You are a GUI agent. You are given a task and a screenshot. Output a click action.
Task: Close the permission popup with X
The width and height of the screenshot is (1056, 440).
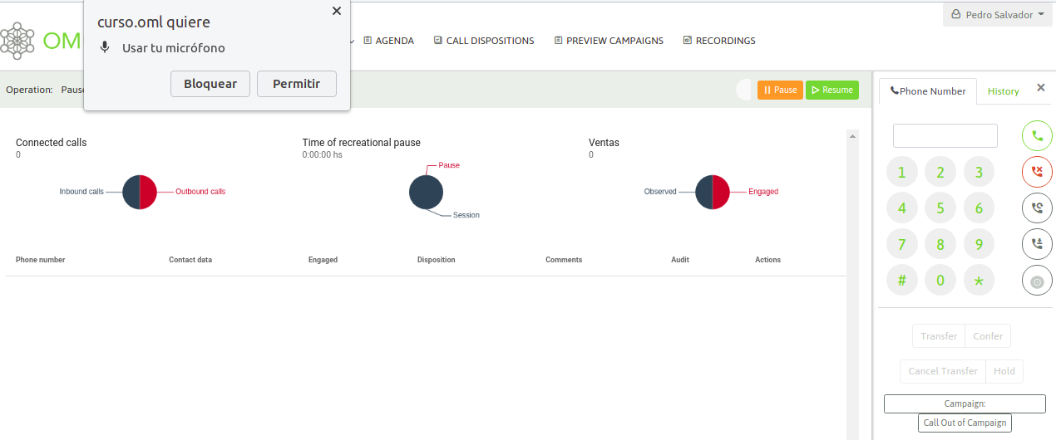pyautogui.click(x=336, y=11)
